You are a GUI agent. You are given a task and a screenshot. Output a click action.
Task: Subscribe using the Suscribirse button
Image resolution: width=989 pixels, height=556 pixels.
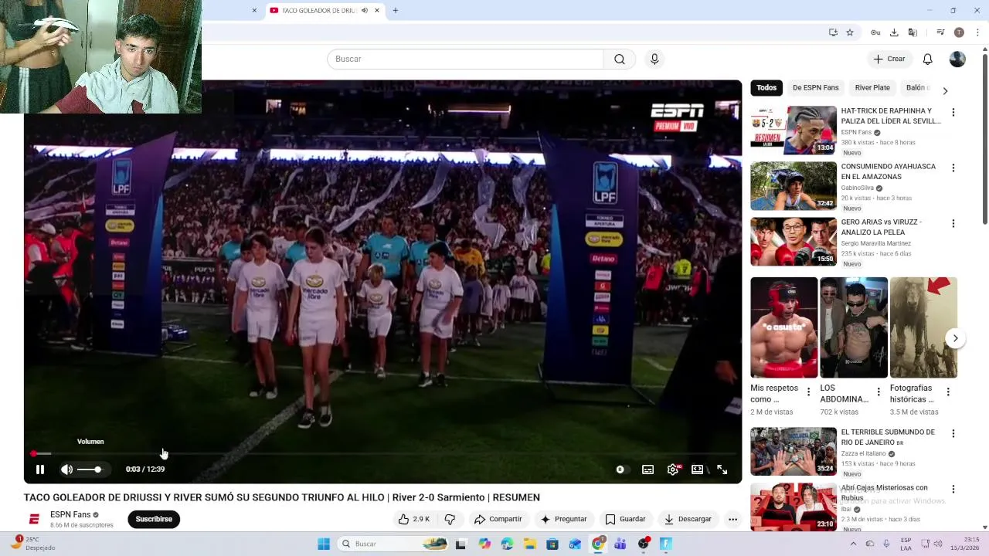pyautogui.click(x=154, y=519)
